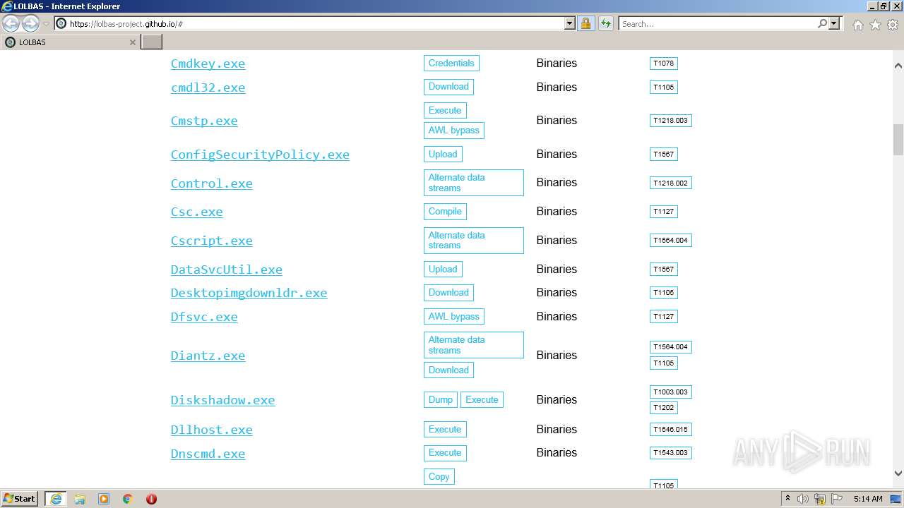The height and width of the screenshot is (508, 904).
Task: Click the Home icon
Action: click(857, 25)
